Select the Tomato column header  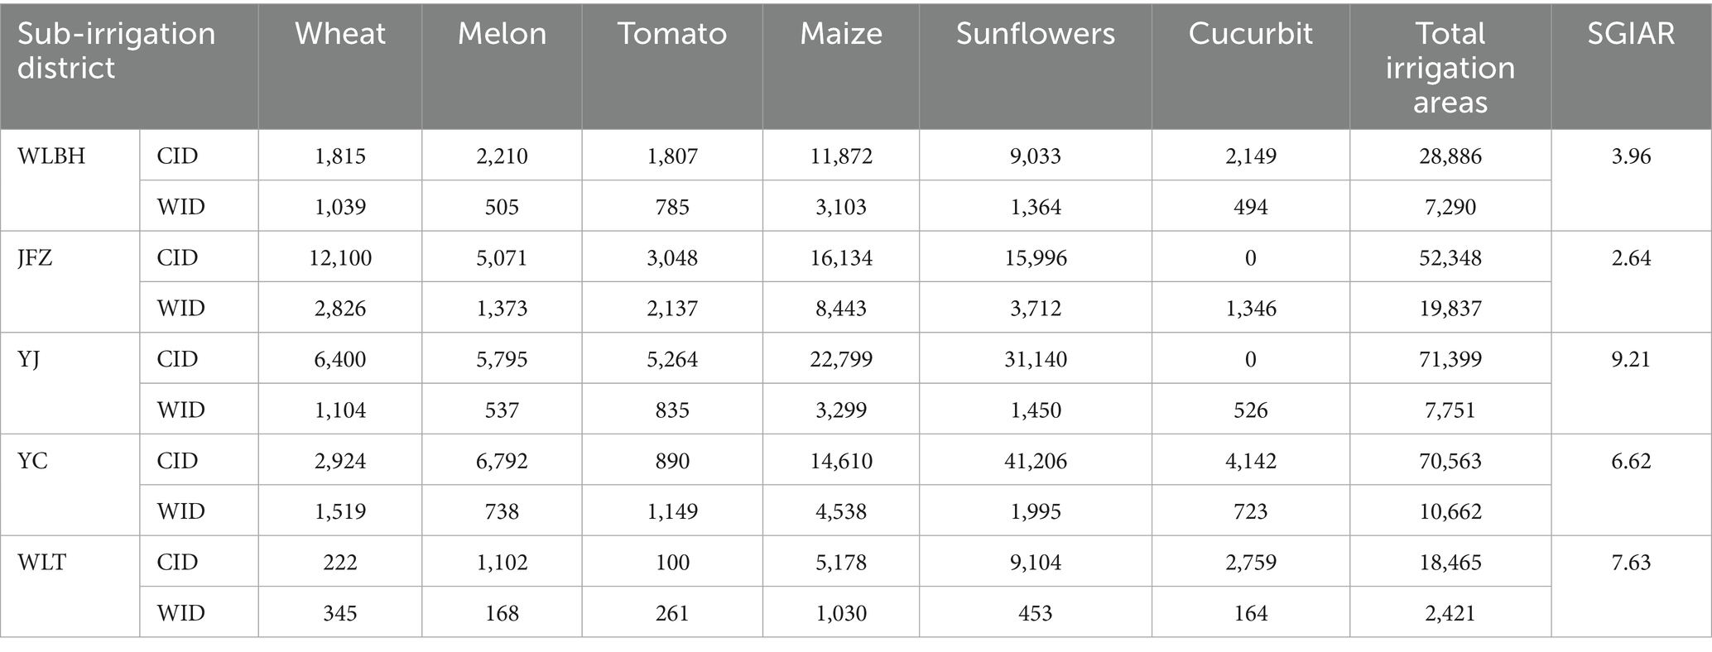point(671,34)
